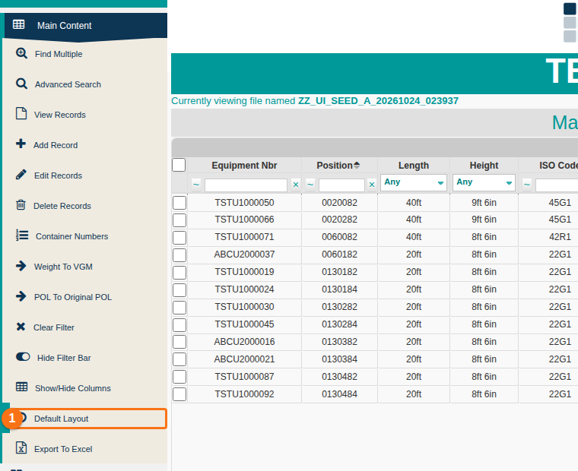Select the Edit Records pencil icon
Screen dimensions: 578x471
pos(21,174)
